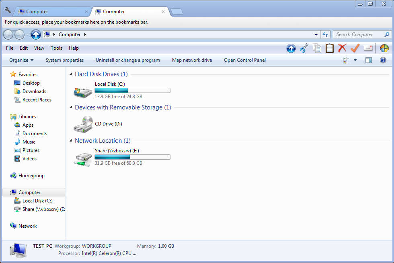Viewport: 394px width, 263px height.
Task: Click Uninstall or change a program
Action: click(128, 60)
